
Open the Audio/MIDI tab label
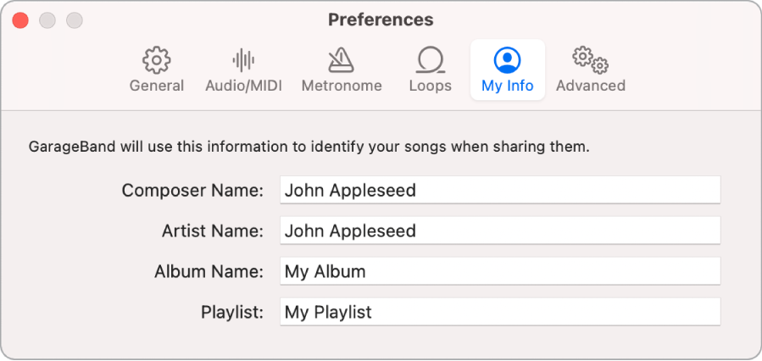243,86
